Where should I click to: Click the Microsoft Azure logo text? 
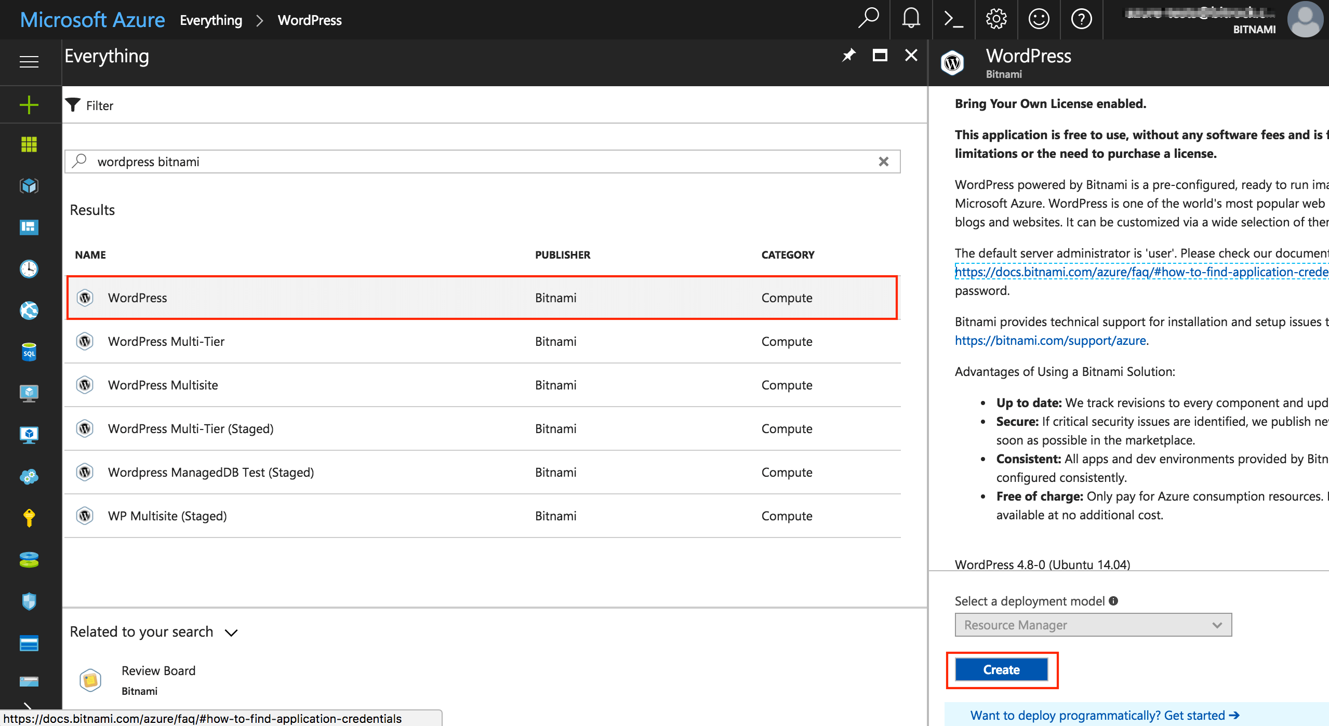pyautogui.click(x=92, y=20)
